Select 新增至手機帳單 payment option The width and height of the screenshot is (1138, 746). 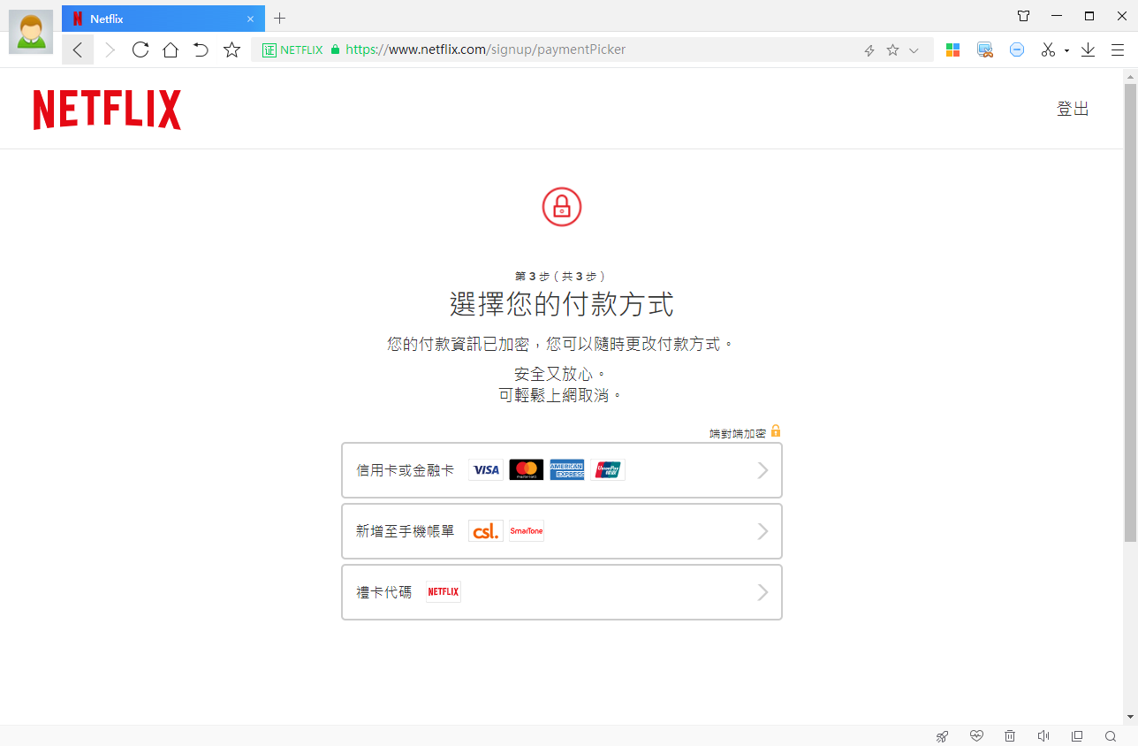(x=562, y=531)
